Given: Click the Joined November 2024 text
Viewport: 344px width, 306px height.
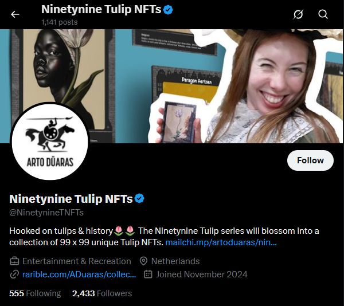Looking at the screenshot, I should 202,274.
